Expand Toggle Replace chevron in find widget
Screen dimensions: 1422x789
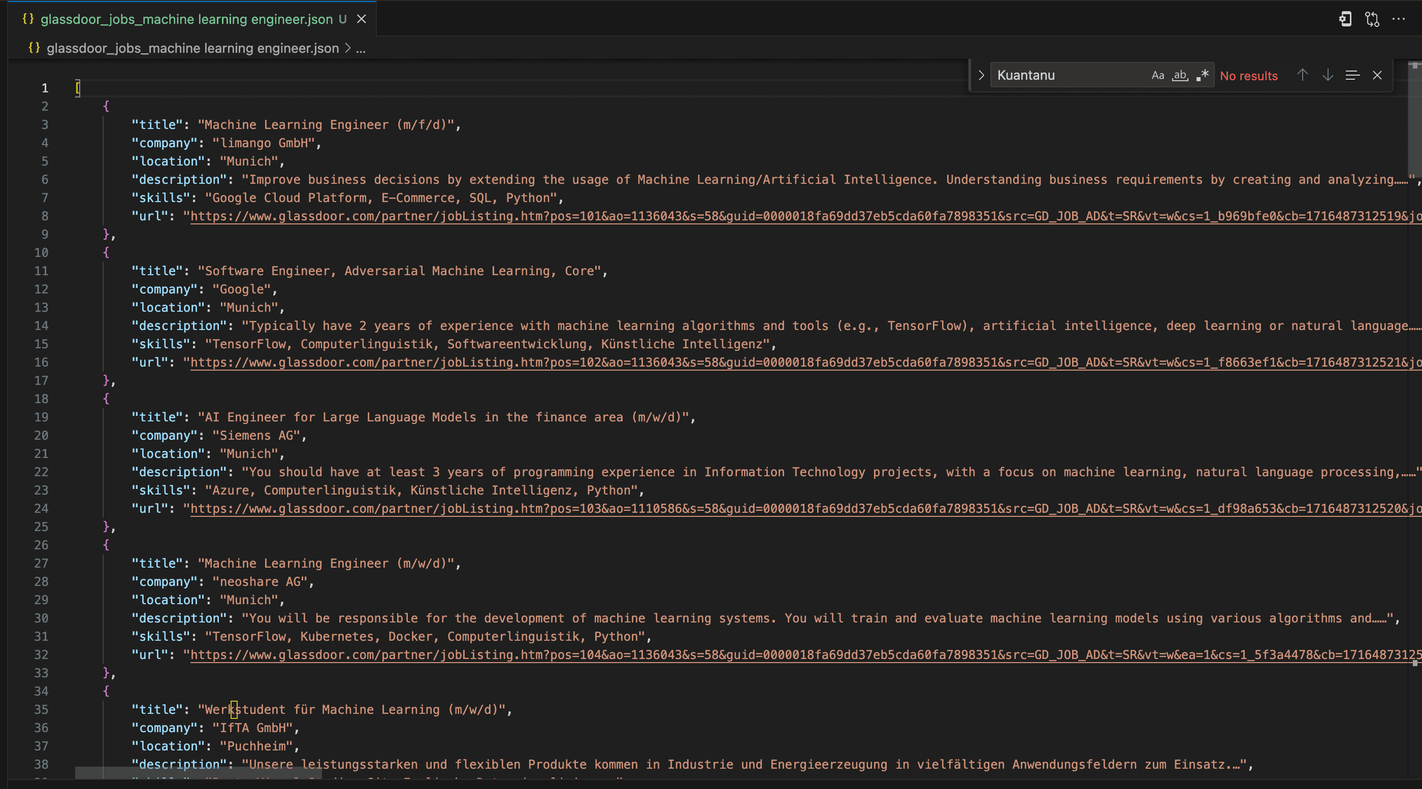(x=981, y=76)
